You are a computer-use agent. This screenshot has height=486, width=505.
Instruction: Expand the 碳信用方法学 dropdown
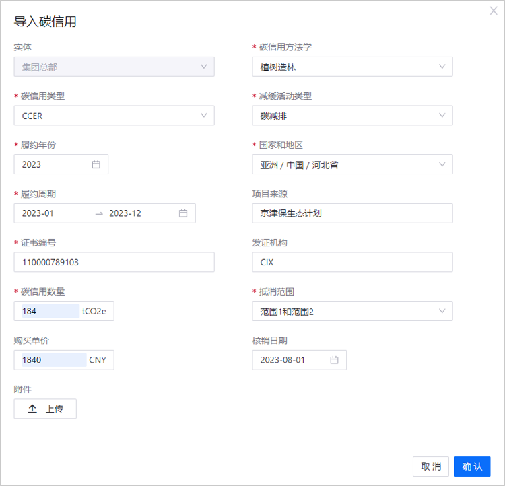352,67
